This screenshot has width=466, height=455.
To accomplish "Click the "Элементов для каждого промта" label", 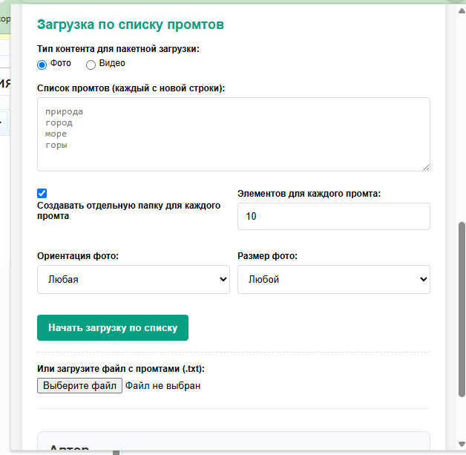I will click(309, 194).
